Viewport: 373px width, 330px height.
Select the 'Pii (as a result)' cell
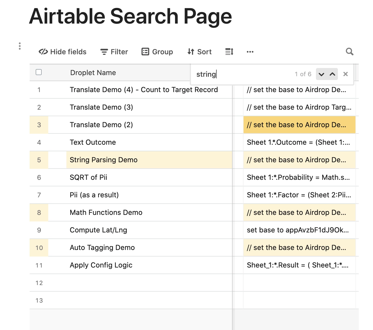coord(149,195)
